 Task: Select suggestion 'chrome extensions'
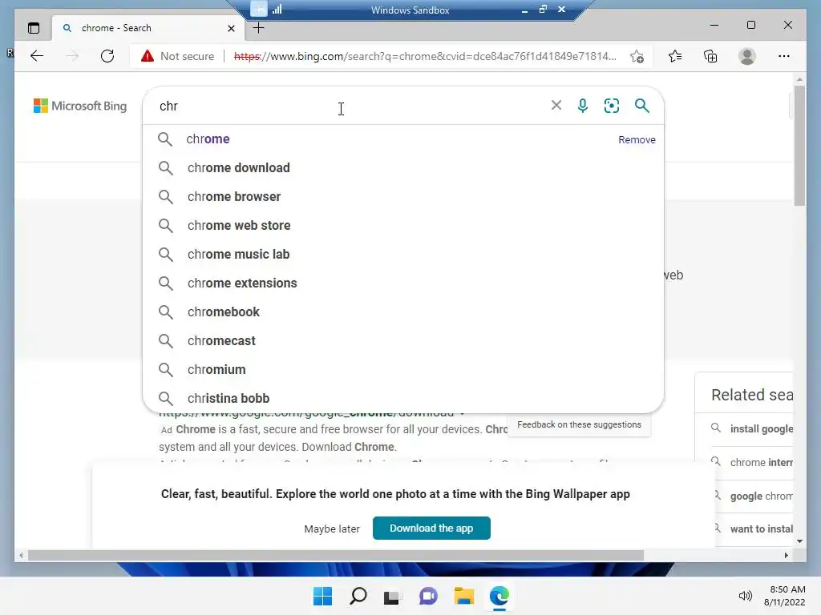403,283
